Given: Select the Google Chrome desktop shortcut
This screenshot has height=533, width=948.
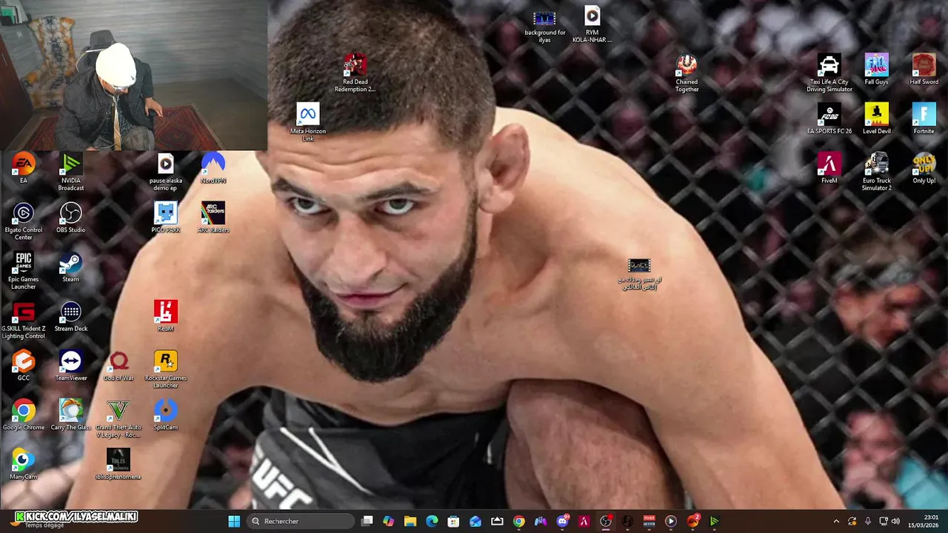Looking at the screenshot, I should [23, 415].
